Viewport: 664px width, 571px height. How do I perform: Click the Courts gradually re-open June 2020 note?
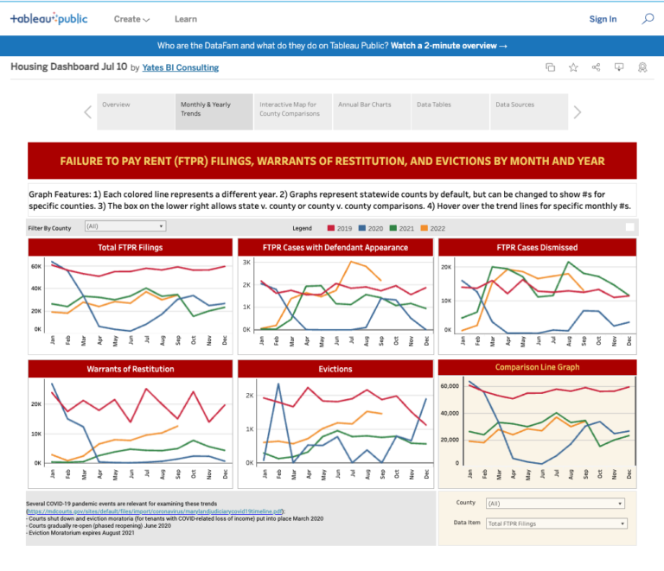(x=99, y=526)
